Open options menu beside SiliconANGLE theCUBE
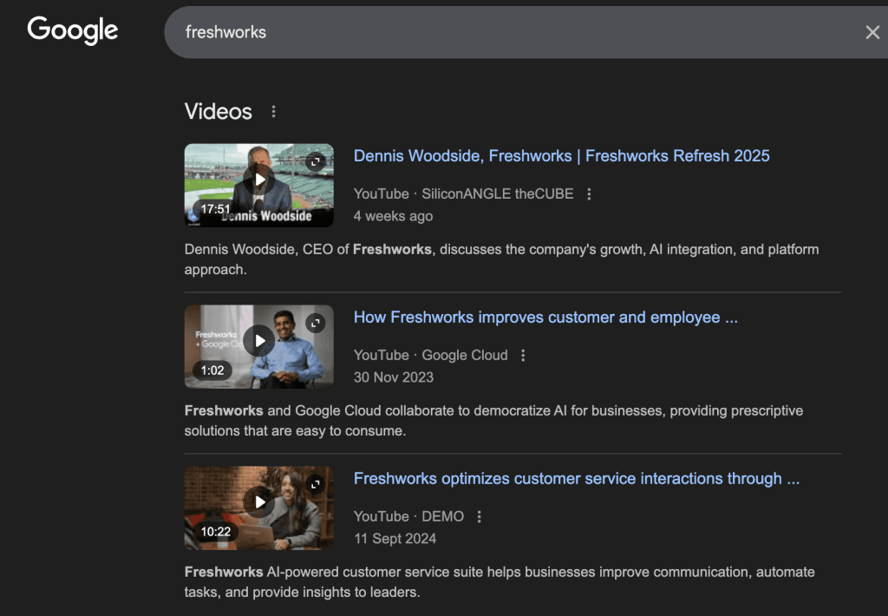This screenshot has height=616, width=888. coord(590,194)
